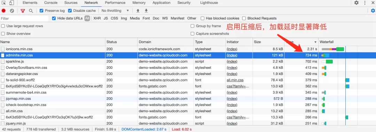Viewport: 376px width, 132px height.
Task: Uncheck Hide data URLs
Action: pyautogui.click(x=54, y=18)
